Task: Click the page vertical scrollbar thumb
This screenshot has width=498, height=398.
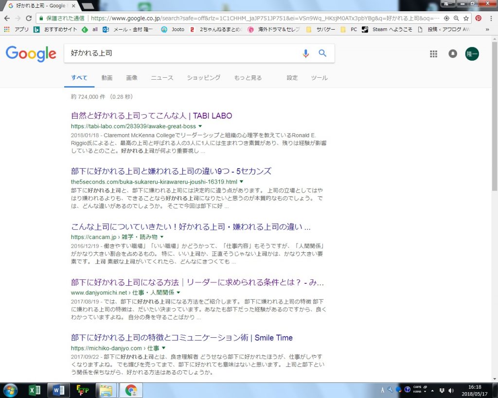Action: pos(494,116)
